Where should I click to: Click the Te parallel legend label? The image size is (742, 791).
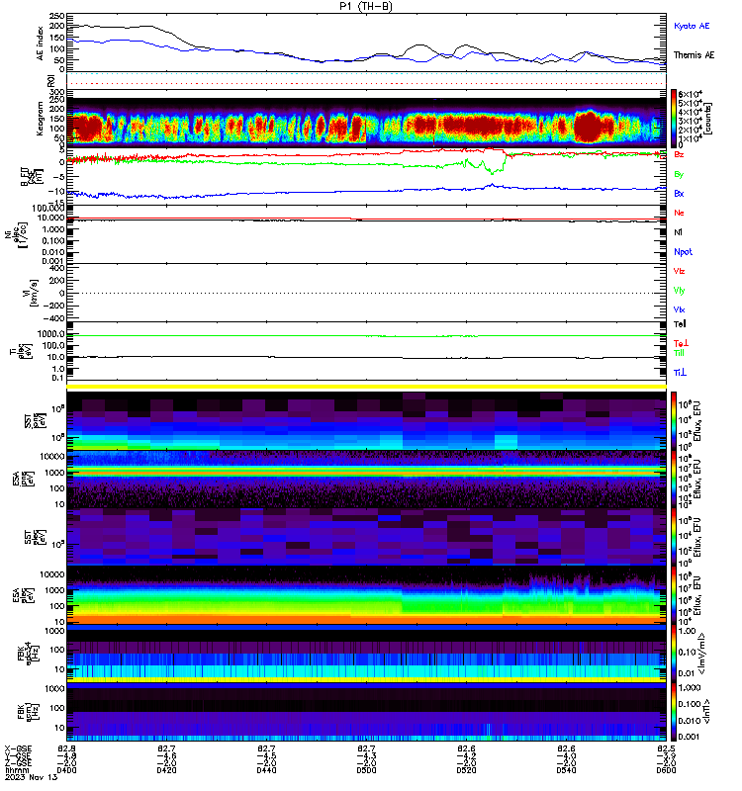pyautogui.click(x=680, y=324)
